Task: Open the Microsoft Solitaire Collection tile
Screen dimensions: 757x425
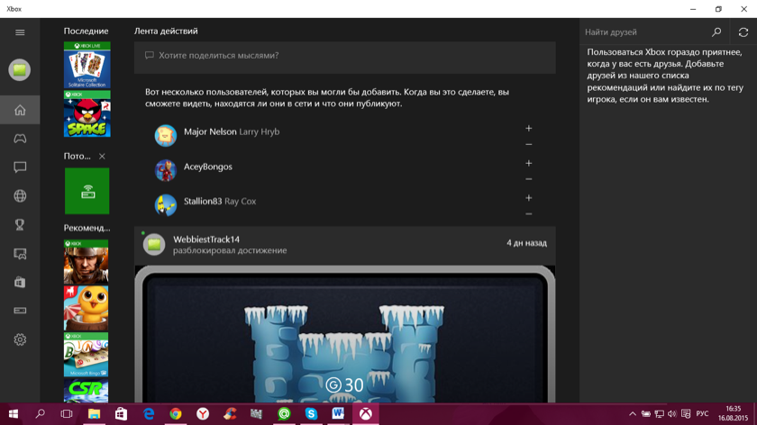Action: pos(87,65)
